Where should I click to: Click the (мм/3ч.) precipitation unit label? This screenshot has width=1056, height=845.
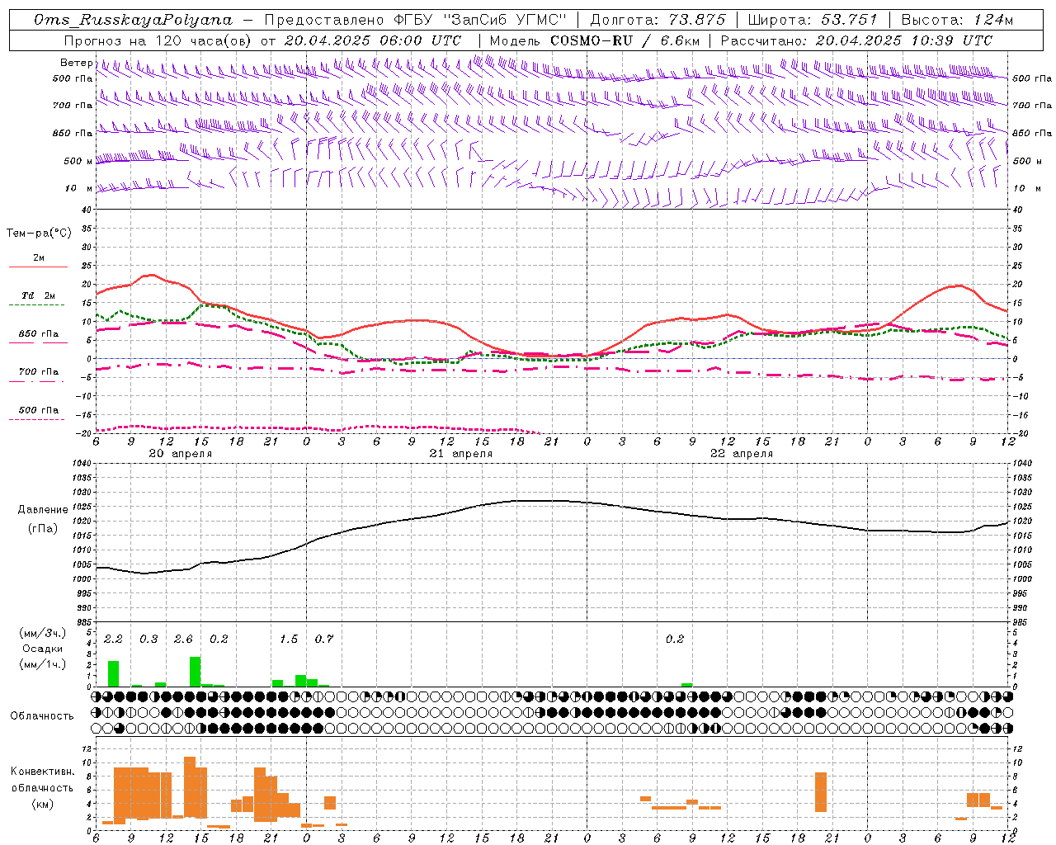click(43, 633)
